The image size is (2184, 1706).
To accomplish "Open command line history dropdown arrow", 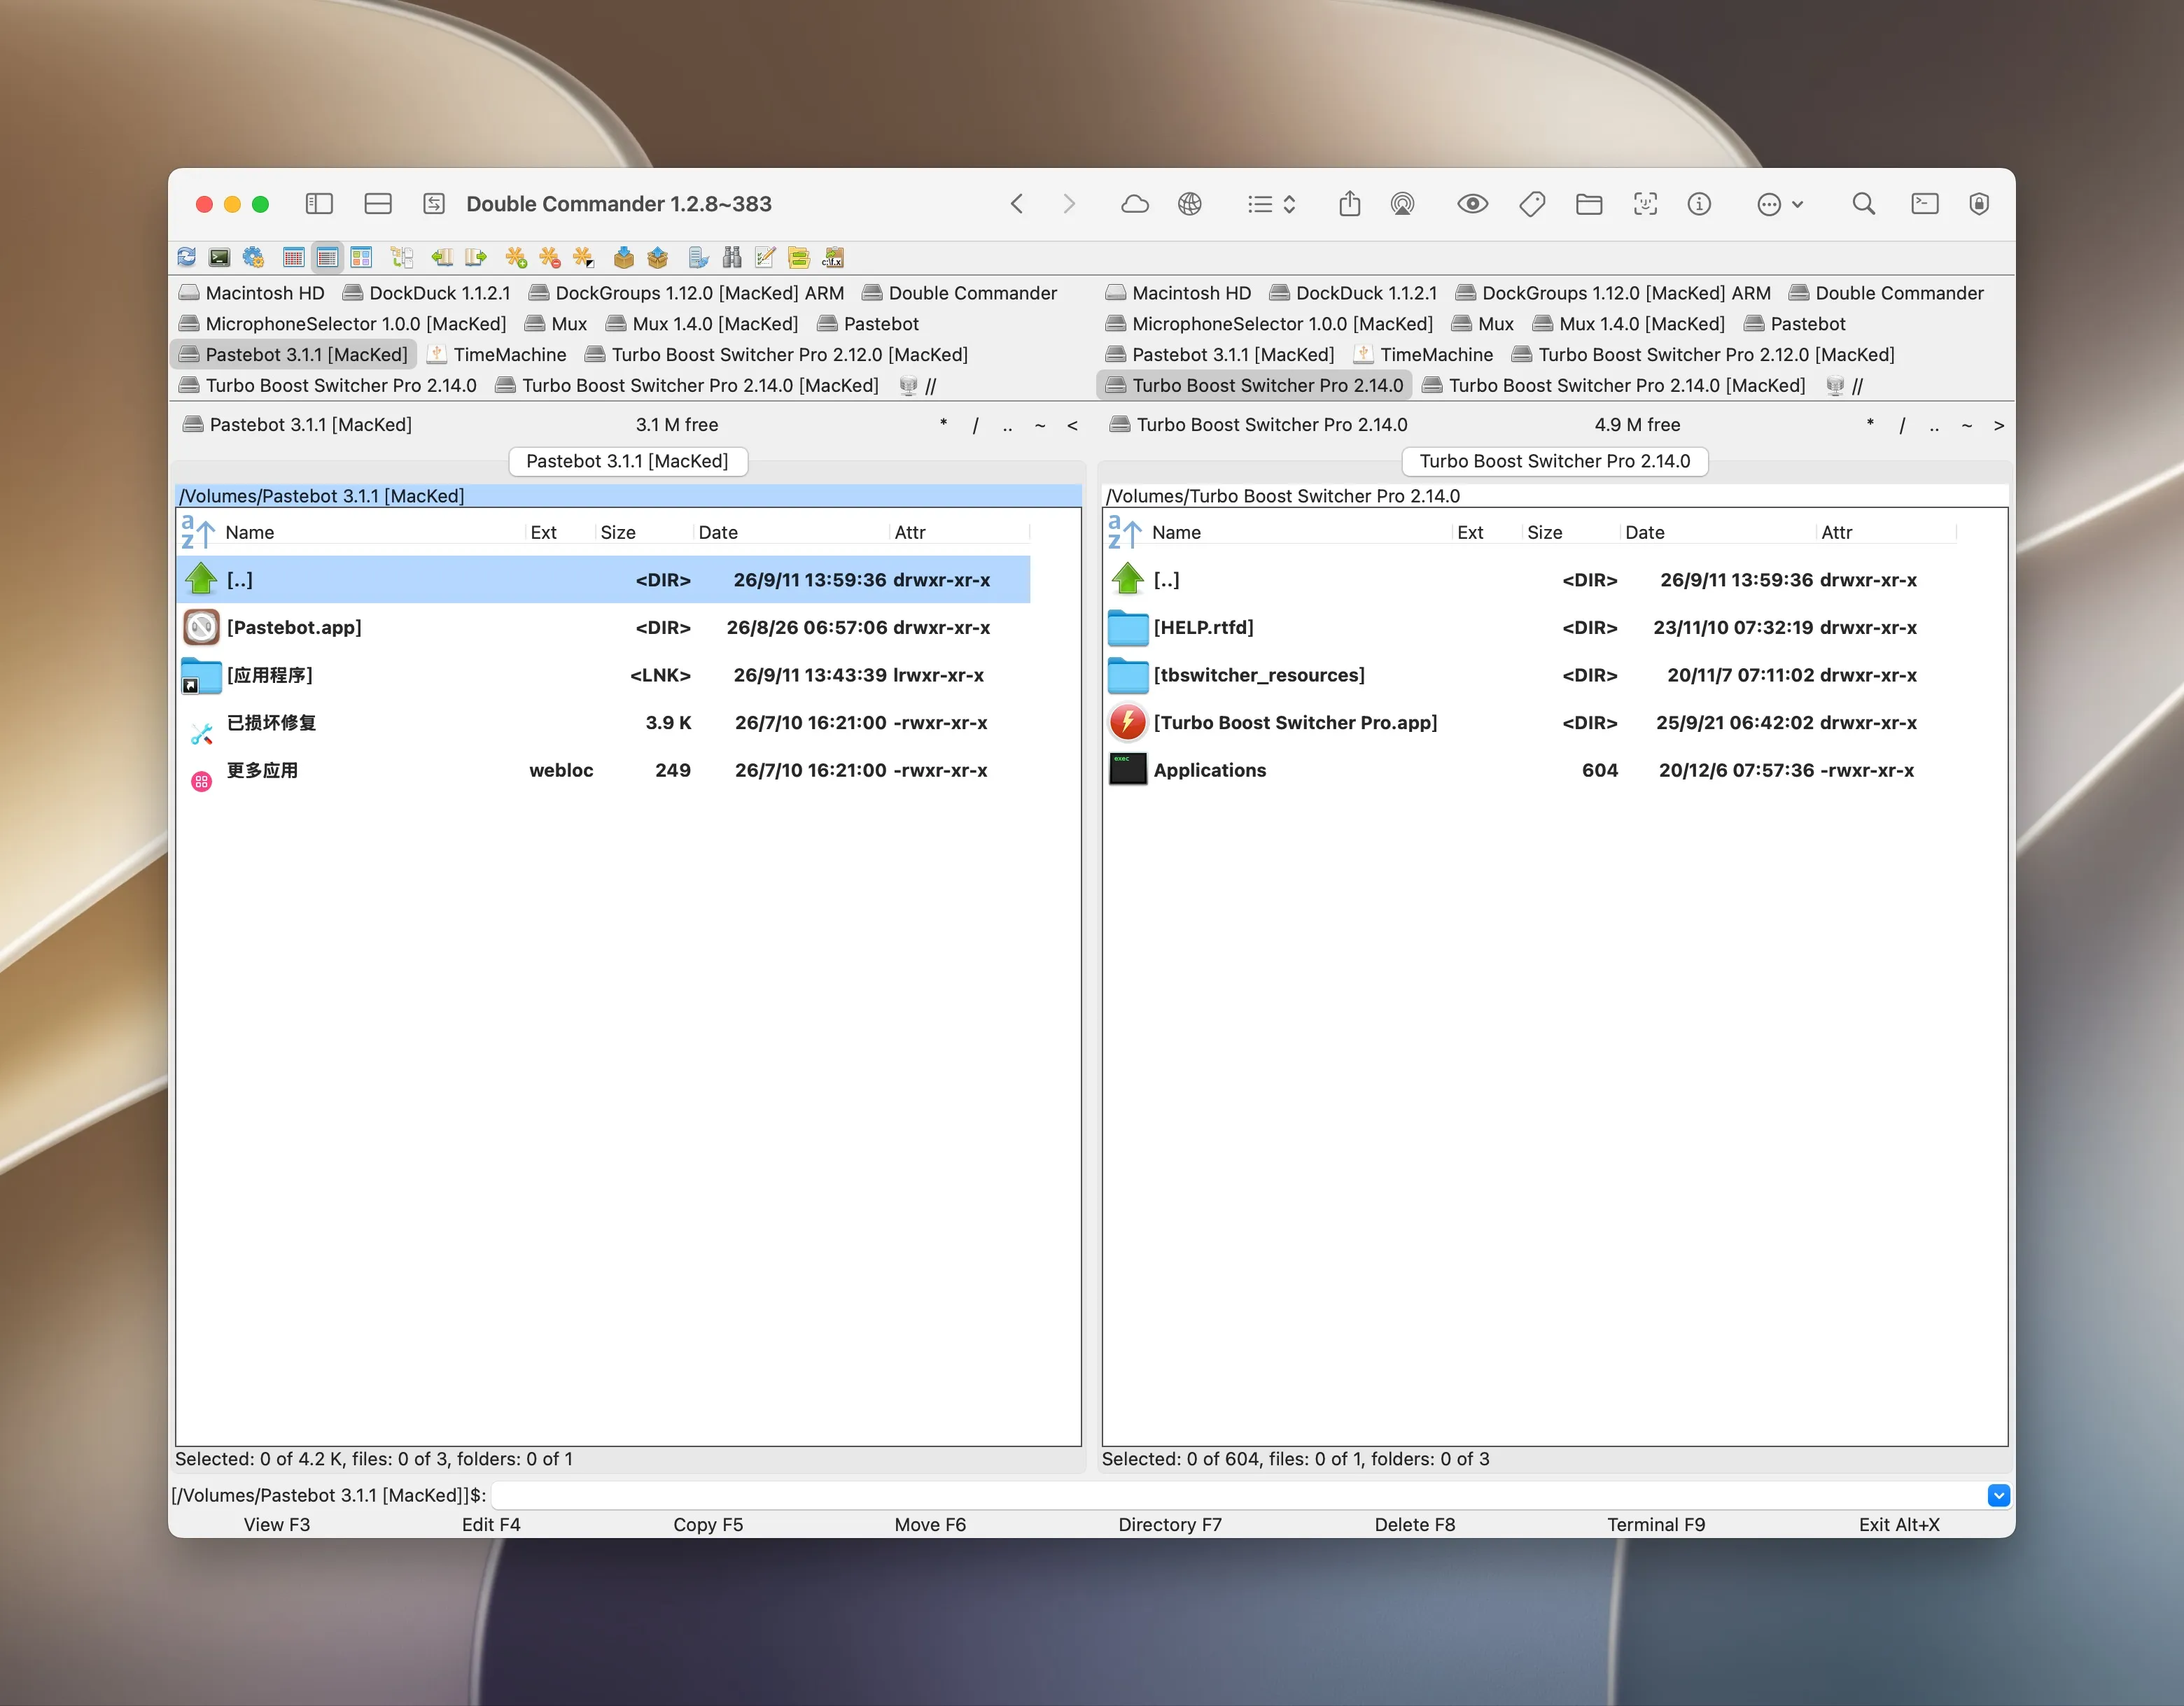I will point(1998,1495).
